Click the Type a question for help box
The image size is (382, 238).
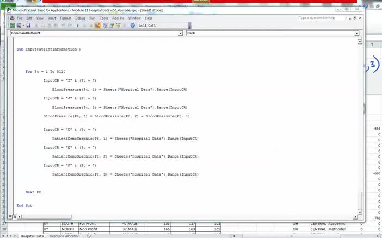pyautogui.click(x=319, y=18)
